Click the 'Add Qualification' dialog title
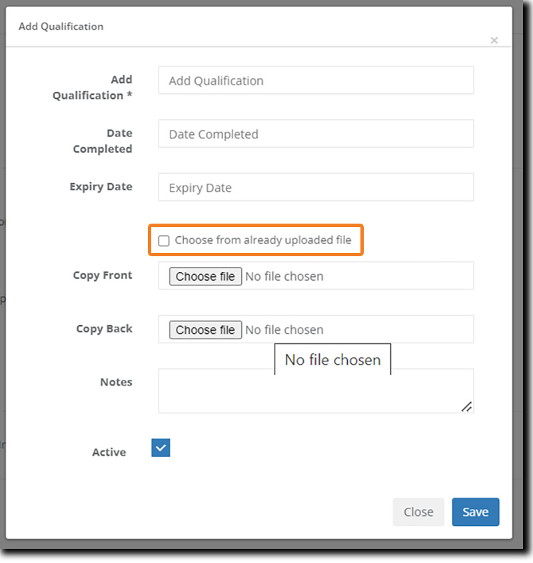The height and width of the screenshot is (563, 533). click(x=61, y=27)
